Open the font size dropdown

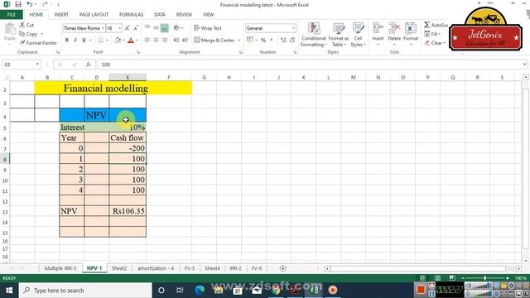pyautogui.click(x=119, y=28)
